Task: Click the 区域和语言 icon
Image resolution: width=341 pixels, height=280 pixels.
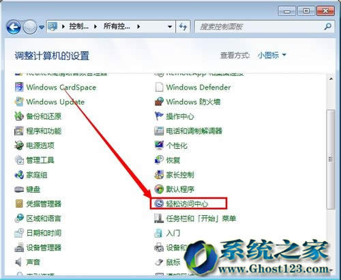Action: pyautogui.click(x=19, y=219)
